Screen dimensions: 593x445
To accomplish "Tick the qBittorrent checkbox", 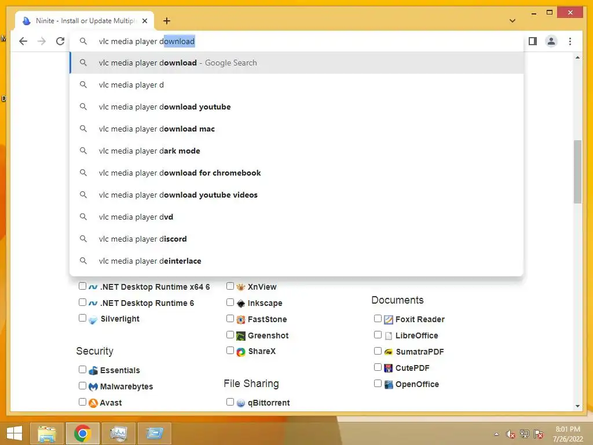I will pos(230,402).
